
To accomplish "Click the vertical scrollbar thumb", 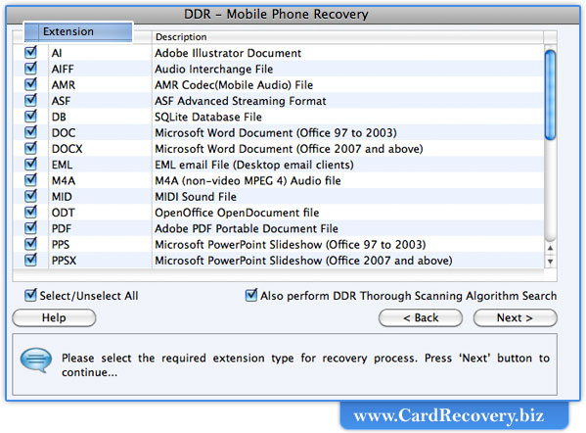I will pos(550,95).
